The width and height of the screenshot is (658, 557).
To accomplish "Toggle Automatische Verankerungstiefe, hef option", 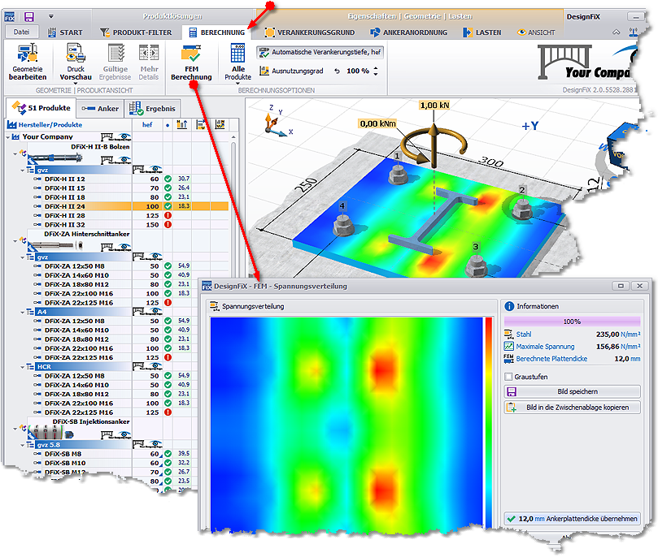I will [320, 52].
